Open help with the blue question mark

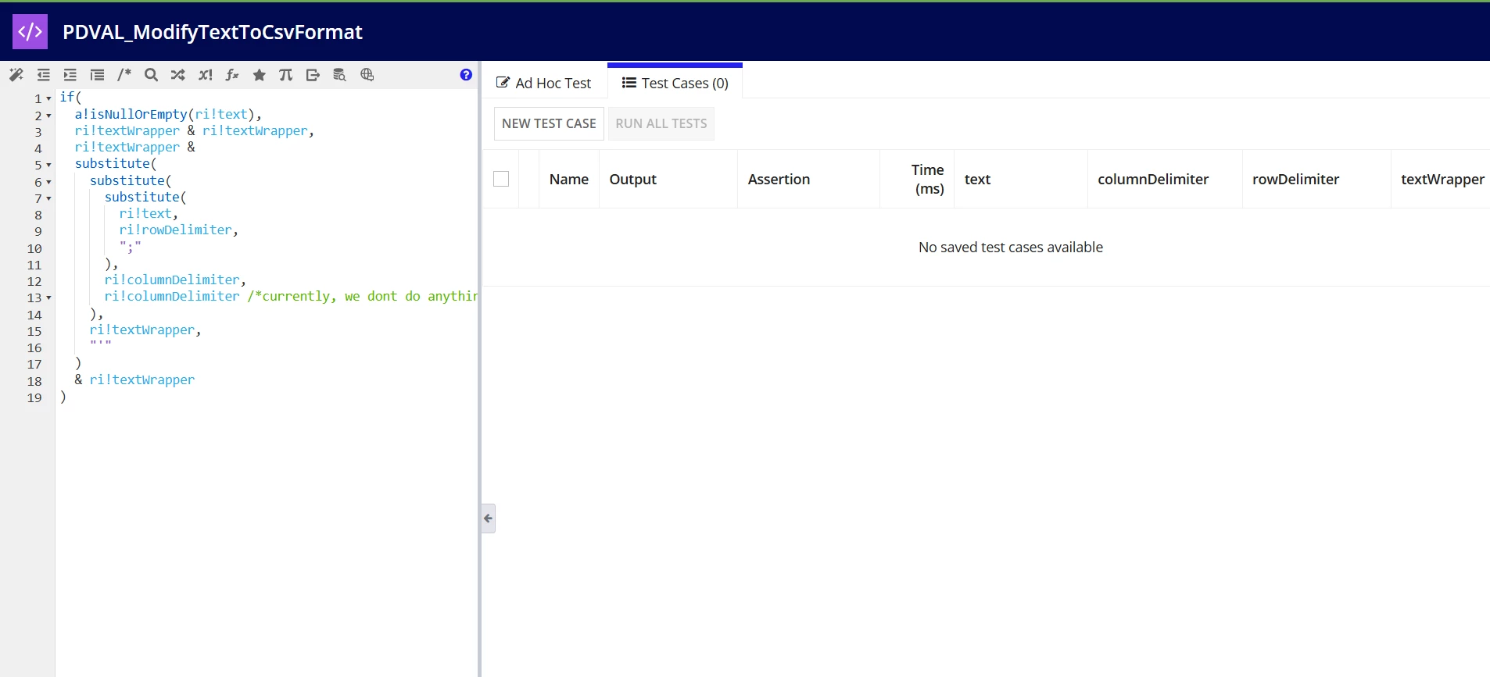pos(466,75)
